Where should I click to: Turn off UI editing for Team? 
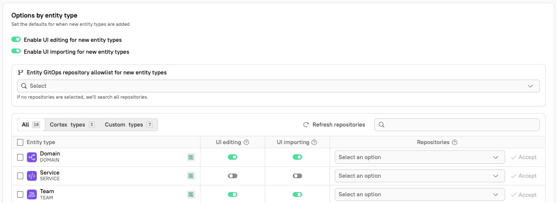click(233, 194)
